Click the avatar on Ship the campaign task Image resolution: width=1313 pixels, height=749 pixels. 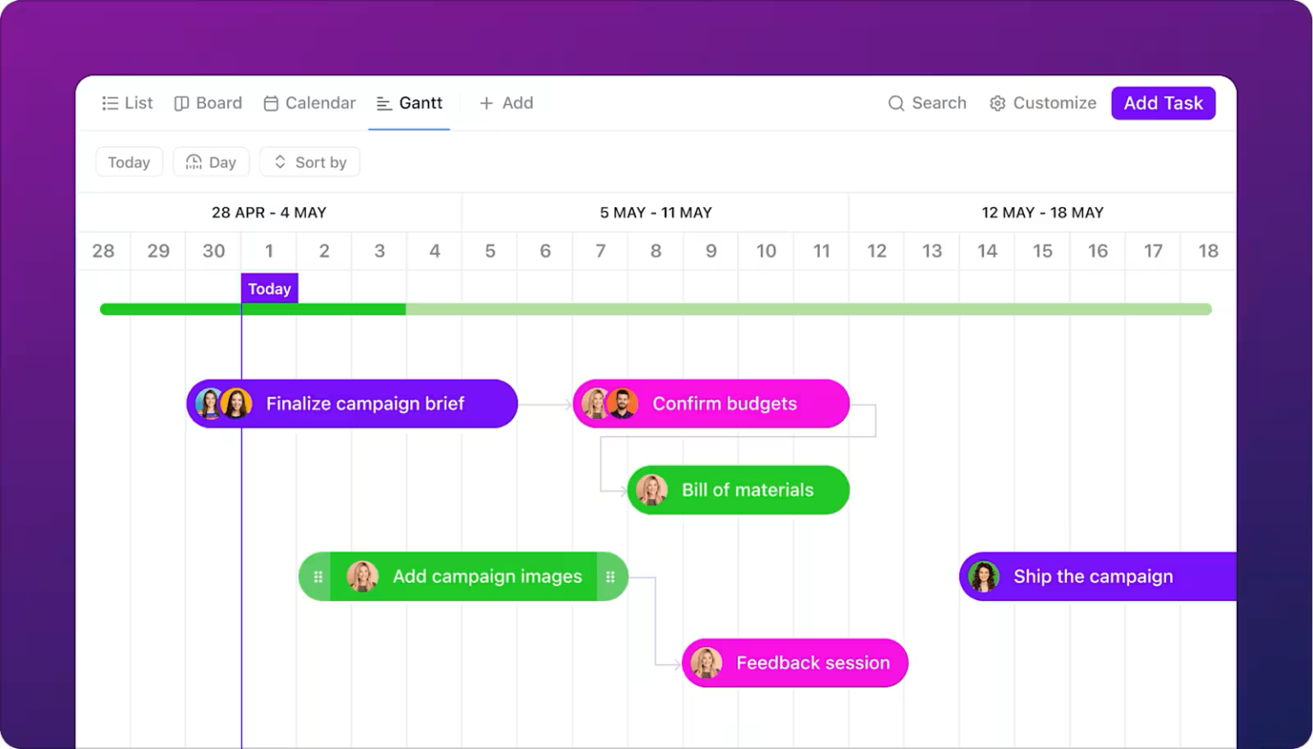pyautogui.click(x=985, y=576)
